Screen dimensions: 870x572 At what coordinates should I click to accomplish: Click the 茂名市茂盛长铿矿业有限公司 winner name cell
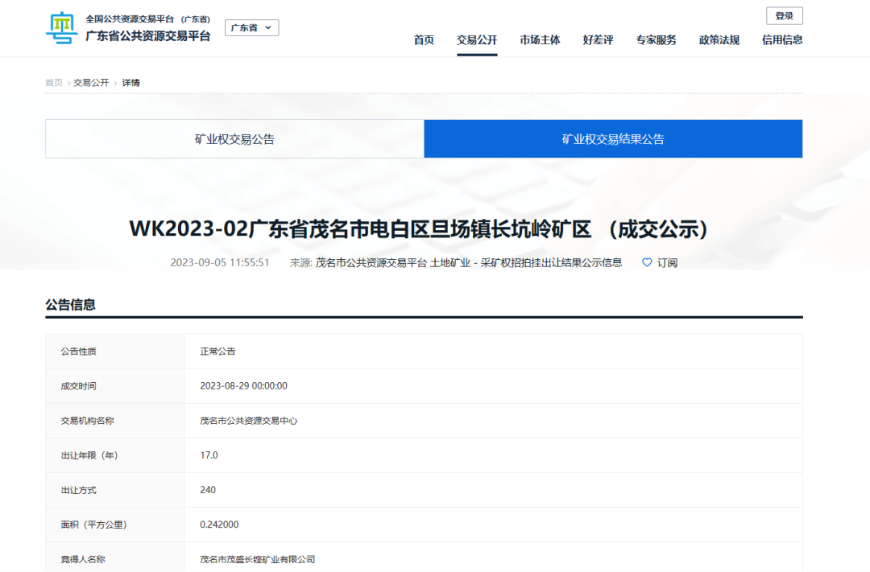click(257, 559)
